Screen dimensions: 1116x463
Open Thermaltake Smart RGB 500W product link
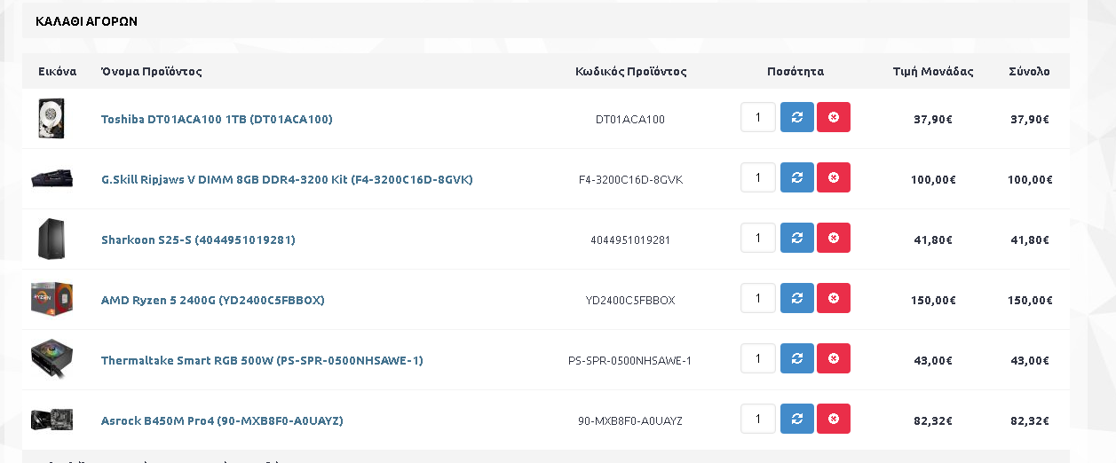[x=262, y=360]
